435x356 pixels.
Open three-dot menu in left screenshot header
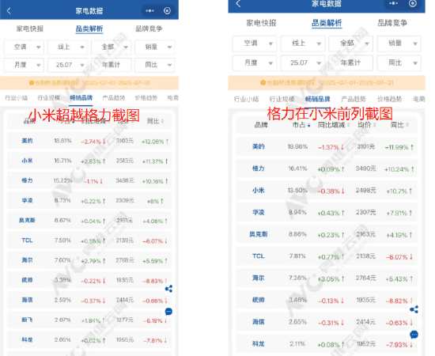tap(149, 11)
